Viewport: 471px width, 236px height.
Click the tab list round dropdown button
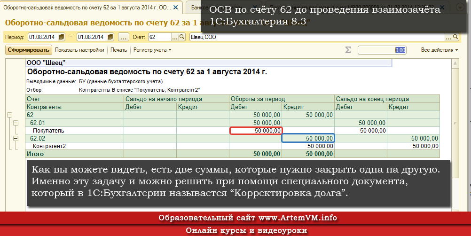click(460, 8)
